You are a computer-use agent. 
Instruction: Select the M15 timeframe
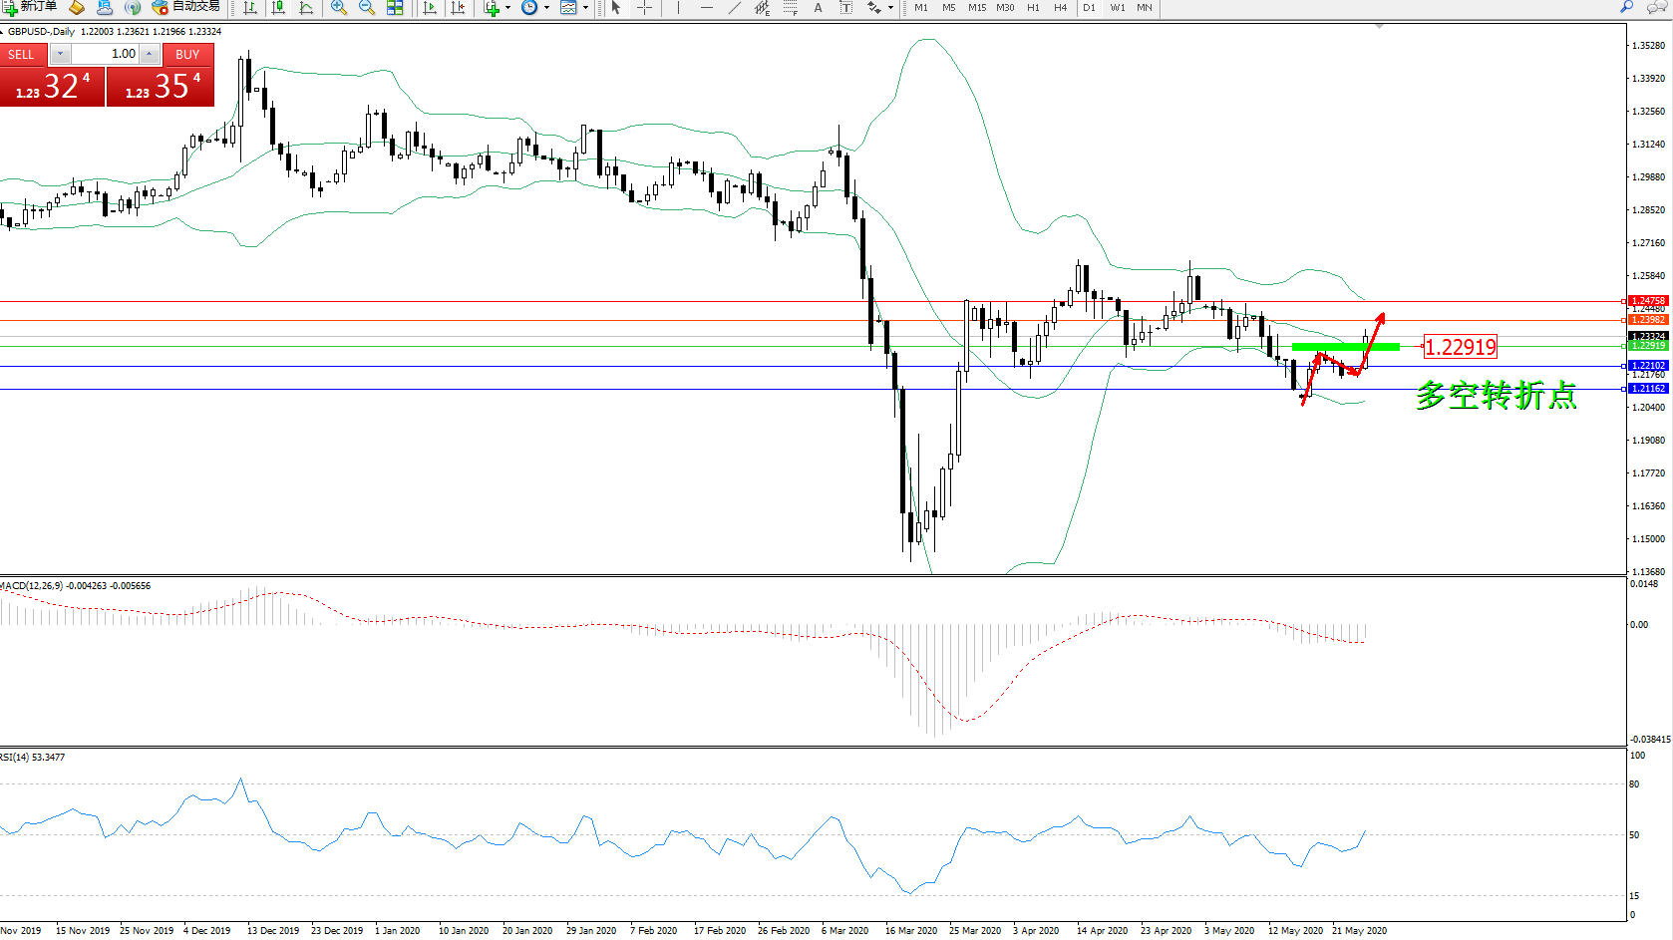point(976,8)
